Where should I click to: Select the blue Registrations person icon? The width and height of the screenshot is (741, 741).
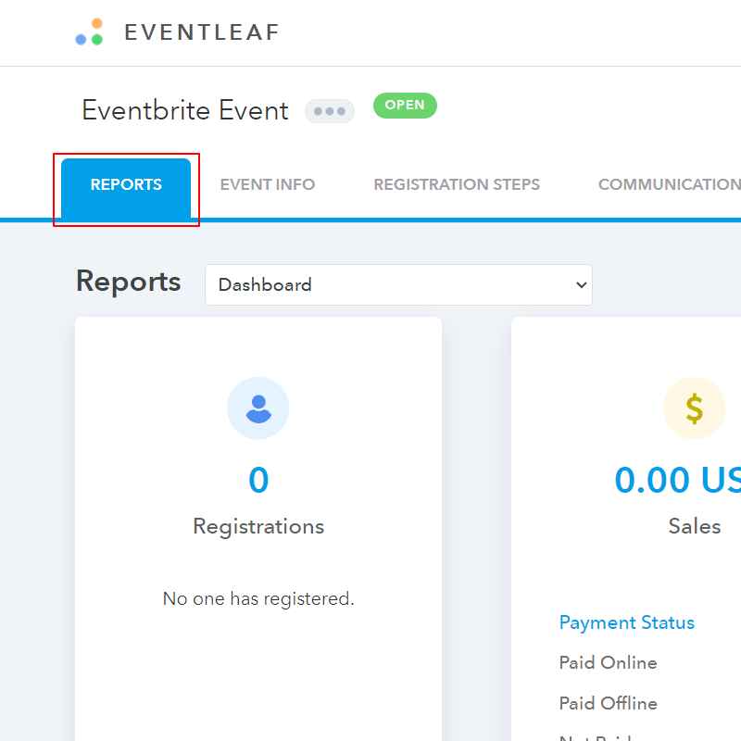[x=257, y=408]
